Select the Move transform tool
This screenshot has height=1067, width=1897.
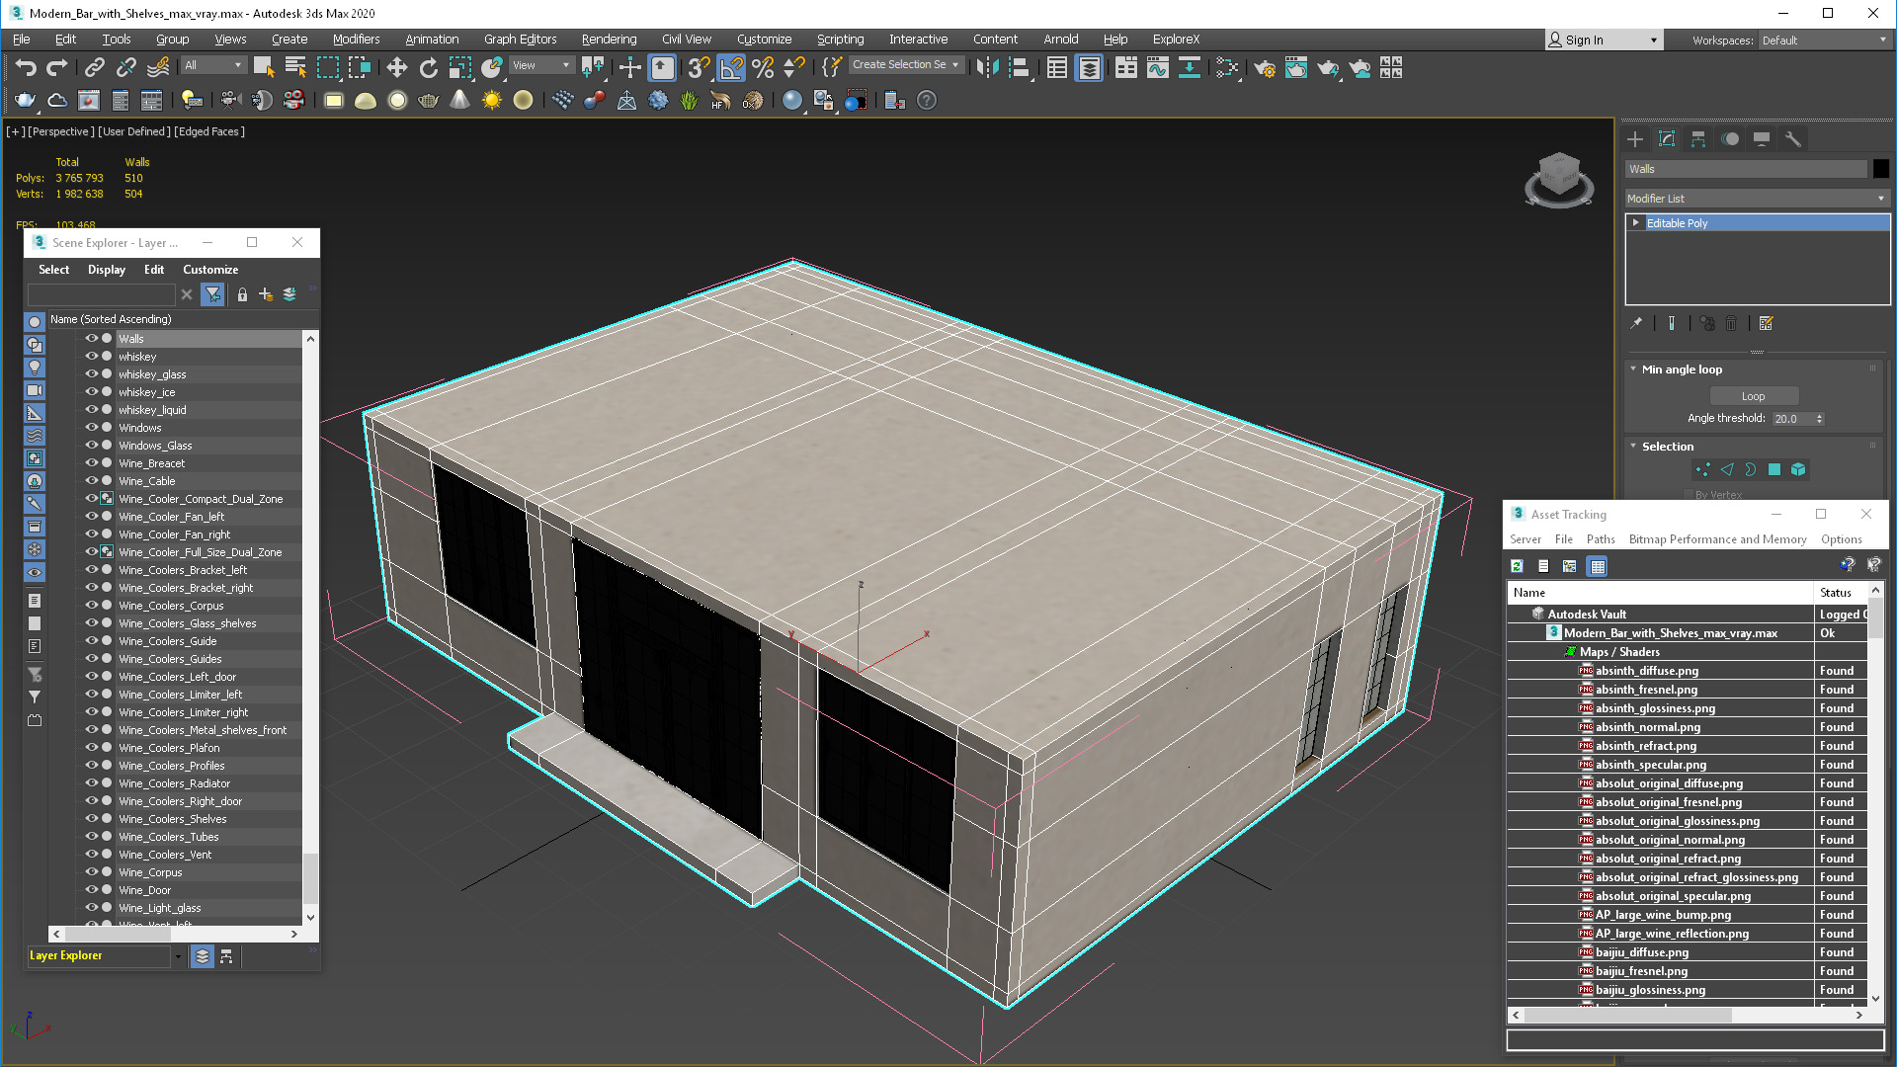coord(396,67)
